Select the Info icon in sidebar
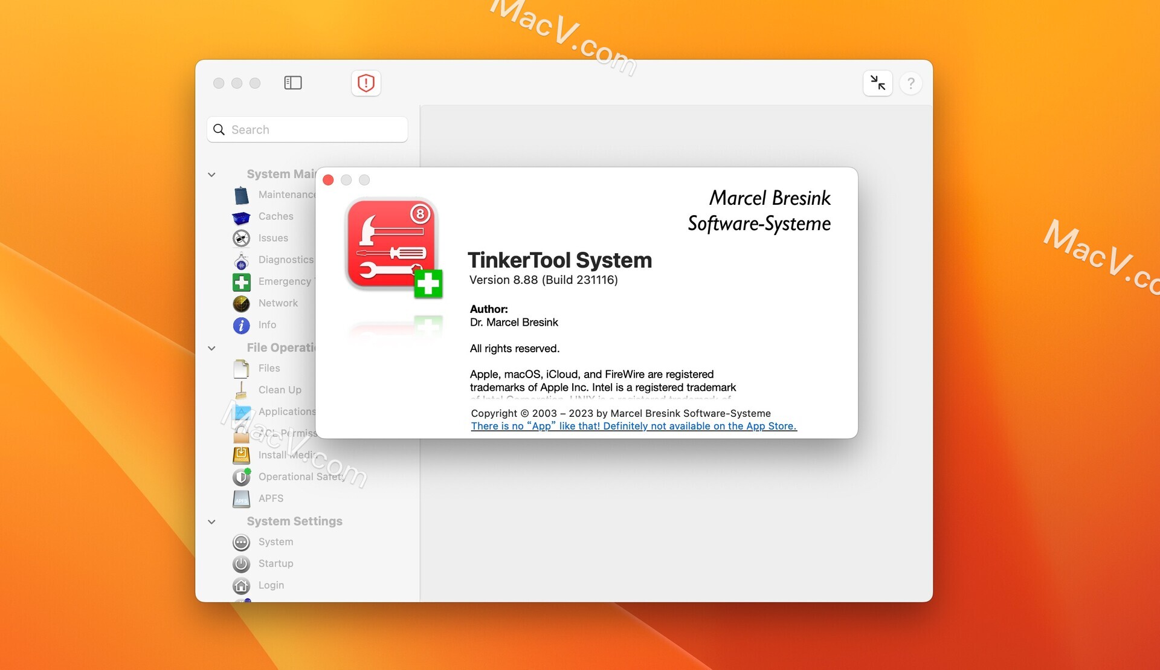Viewport: 1160px width, 670px height. [241, 324]
